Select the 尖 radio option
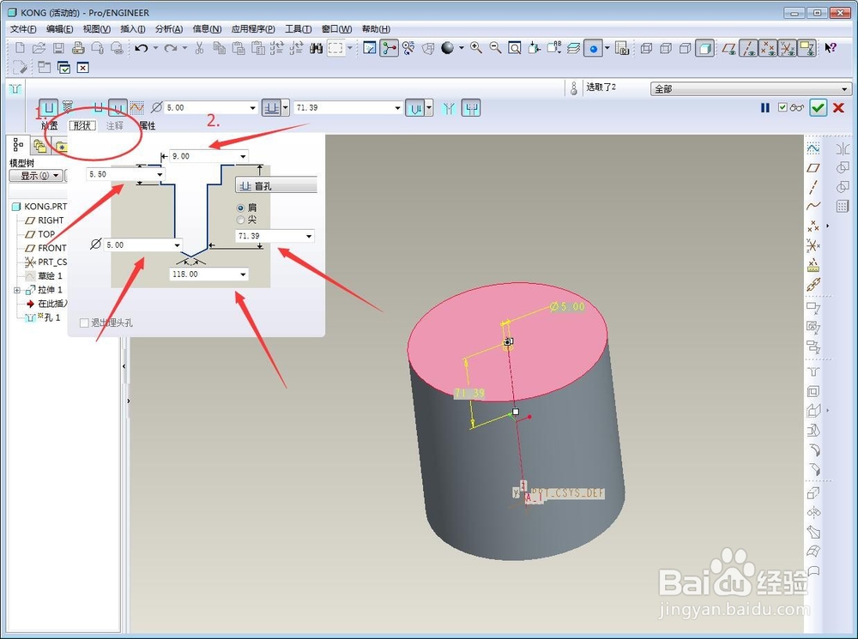Screen dimensions: 858x639 [240, 220]
